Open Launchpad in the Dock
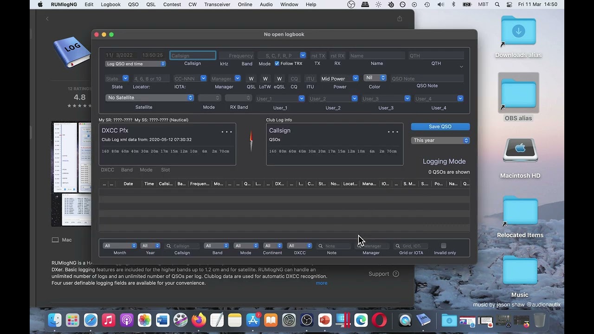 pyautogui.click(x=72, y=320)
